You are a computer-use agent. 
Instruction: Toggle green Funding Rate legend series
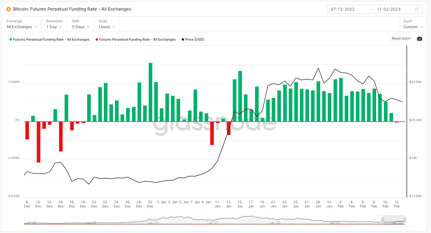(50, 40)
